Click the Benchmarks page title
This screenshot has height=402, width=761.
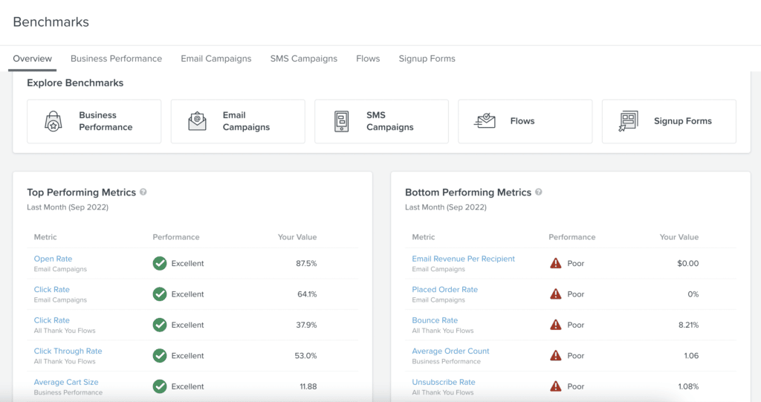pyautogui.click(x=51, y=22)
